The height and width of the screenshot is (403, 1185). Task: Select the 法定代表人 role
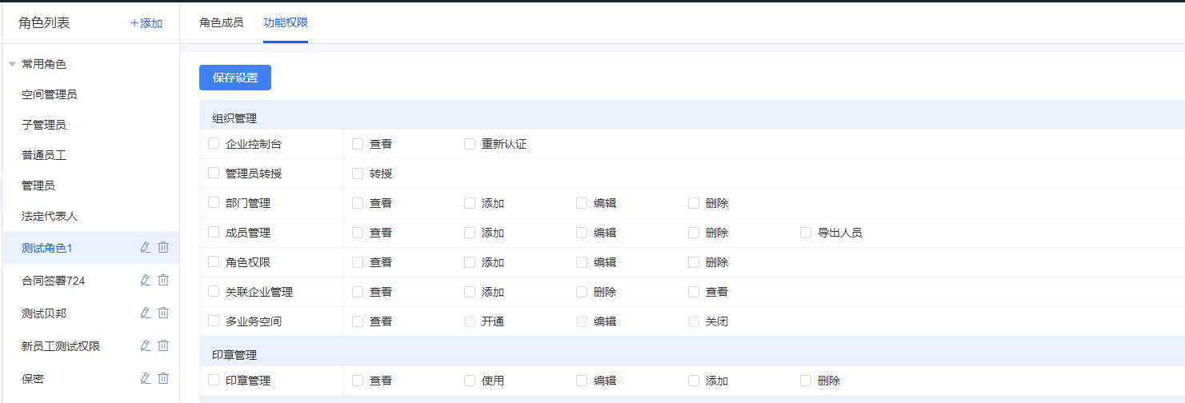click(50, 216)
